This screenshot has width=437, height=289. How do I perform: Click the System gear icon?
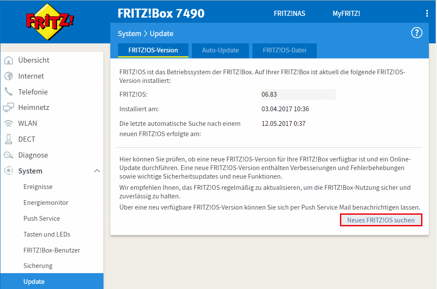click(9, 170)
